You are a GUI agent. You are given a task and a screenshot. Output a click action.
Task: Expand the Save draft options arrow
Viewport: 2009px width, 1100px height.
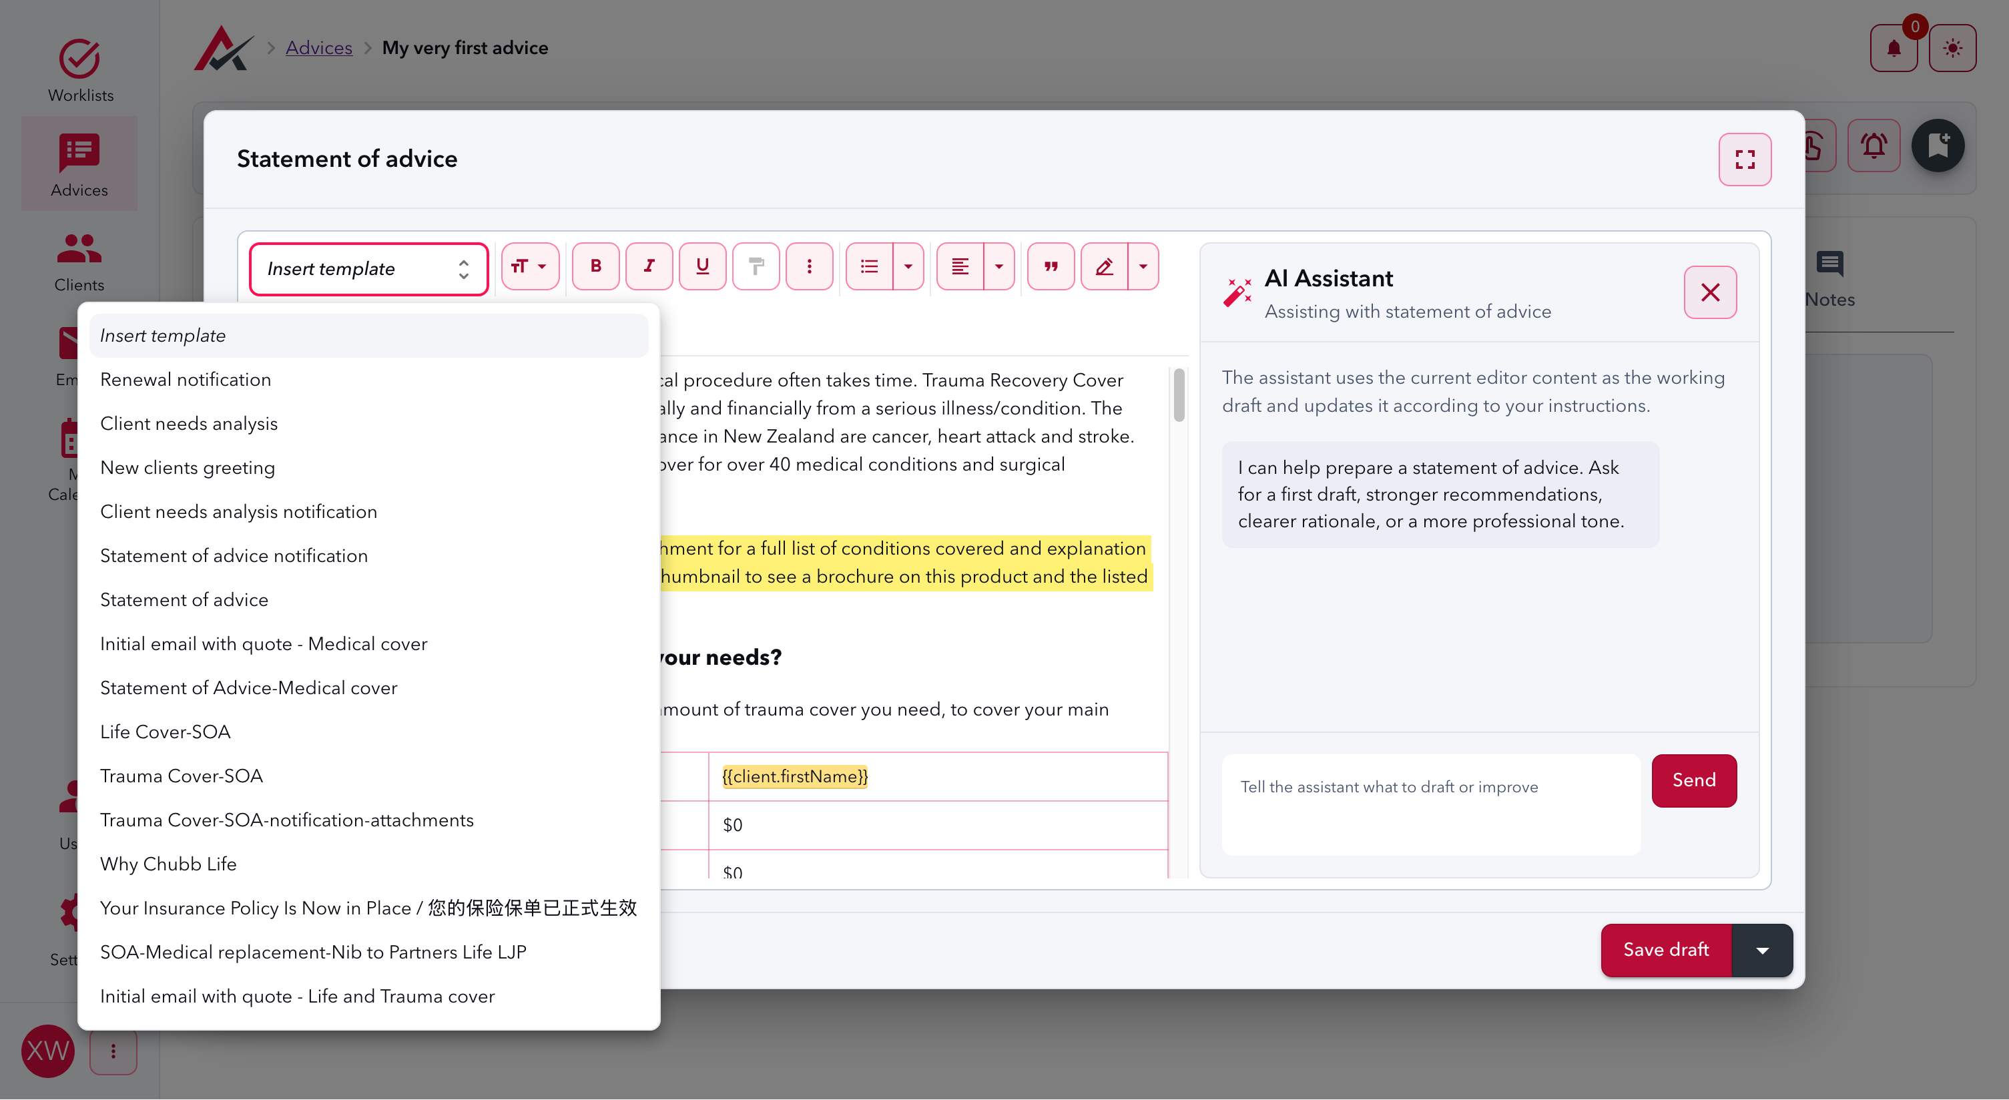(x=1762, y=950)
